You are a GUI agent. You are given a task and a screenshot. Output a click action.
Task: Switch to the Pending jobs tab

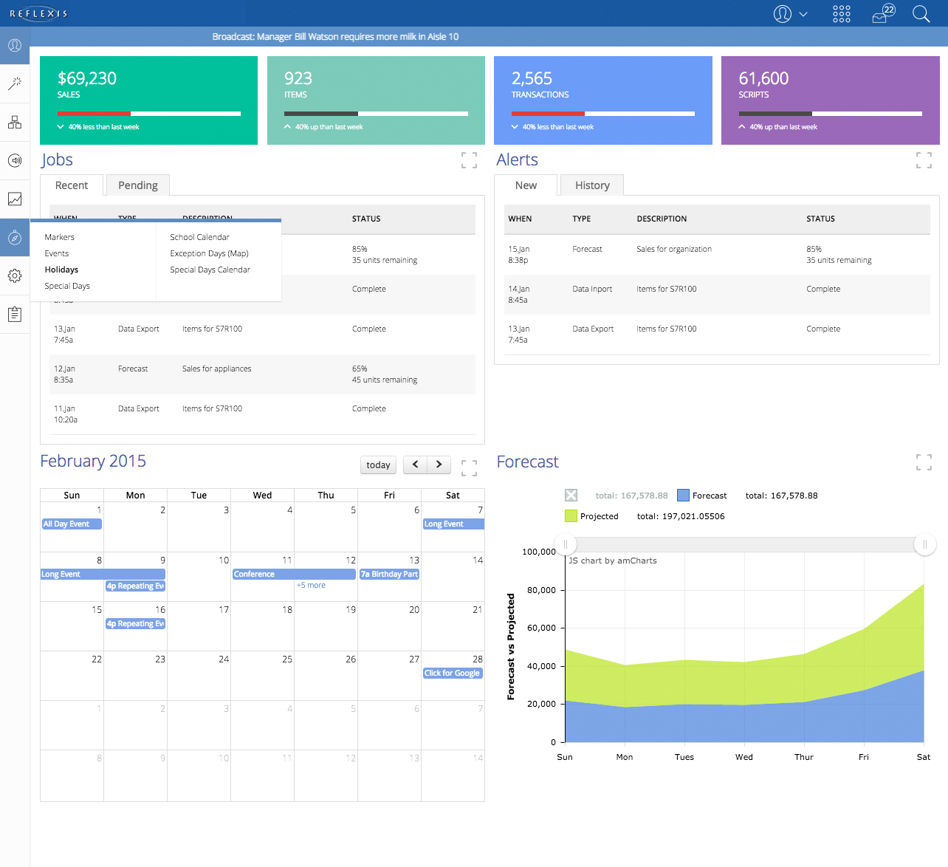point(138,185)
